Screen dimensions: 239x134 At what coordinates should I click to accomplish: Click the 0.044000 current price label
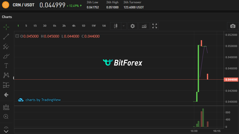(x=231, y=80)
